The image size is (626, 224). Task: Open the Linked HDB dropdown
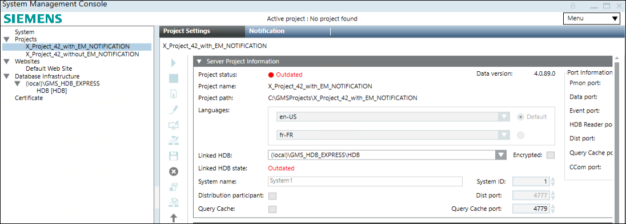(501, 154)
